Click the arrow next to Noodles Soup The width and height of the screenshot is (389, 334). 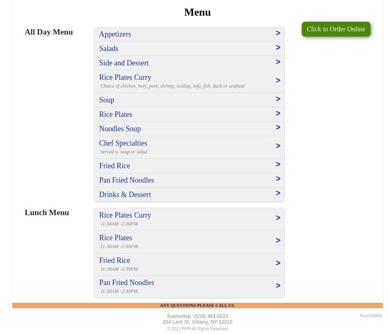point(278,128)
